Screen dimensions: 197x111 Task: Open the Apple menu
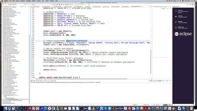pos(2,1)
